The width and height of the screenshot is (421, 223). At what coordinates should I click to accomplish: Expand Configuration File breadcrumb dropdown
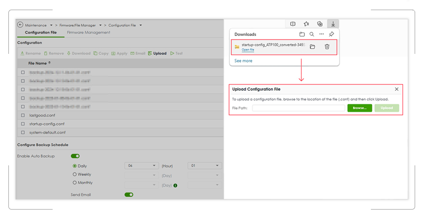pos(141,25)
